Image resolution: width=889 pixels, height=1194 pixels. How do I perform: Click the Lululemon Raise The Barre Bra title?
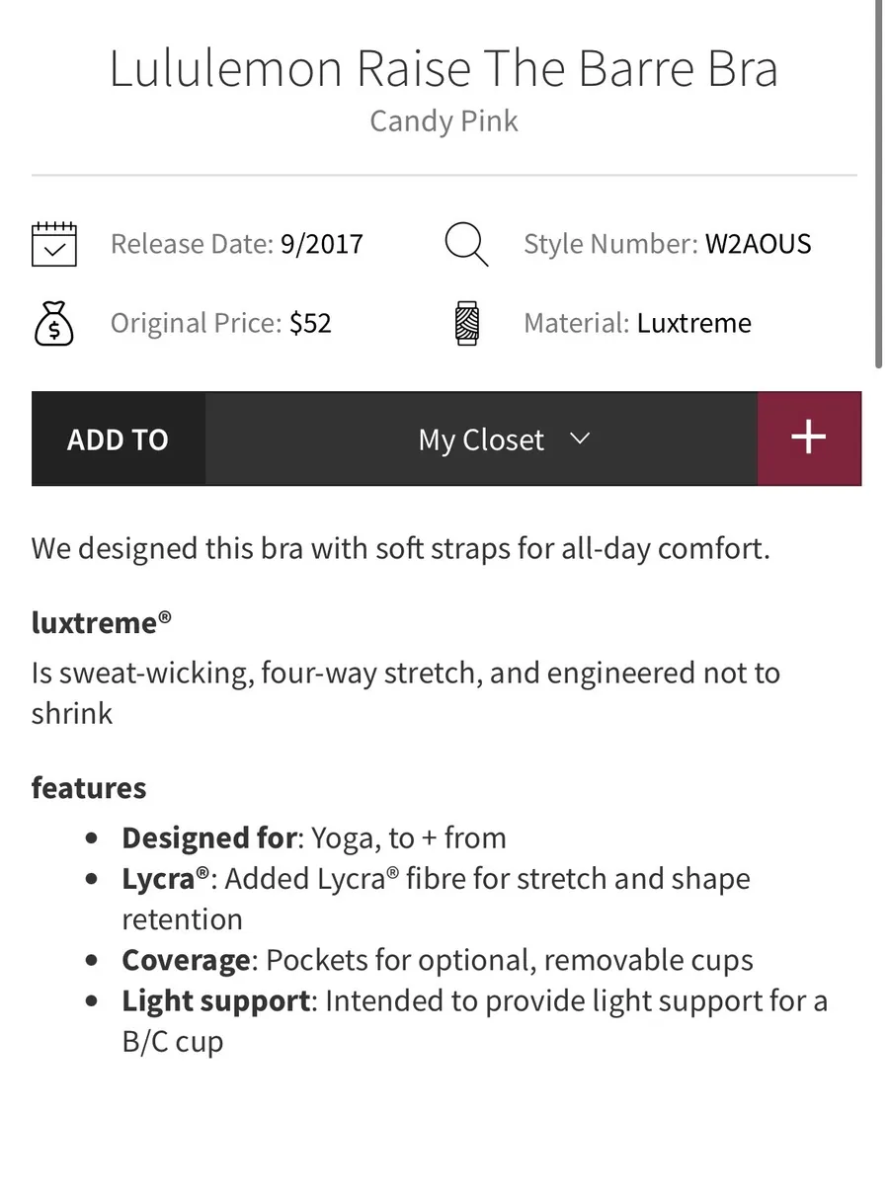[444, 68]
